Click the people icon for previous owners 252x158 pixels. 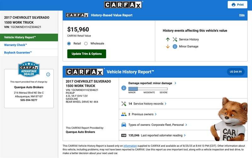[x=124, y=114]
